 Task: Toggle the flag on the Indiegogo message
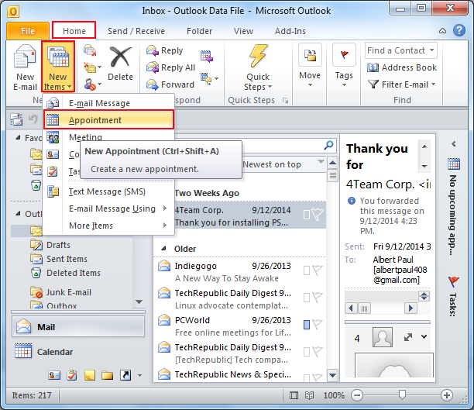coord(318,270)
